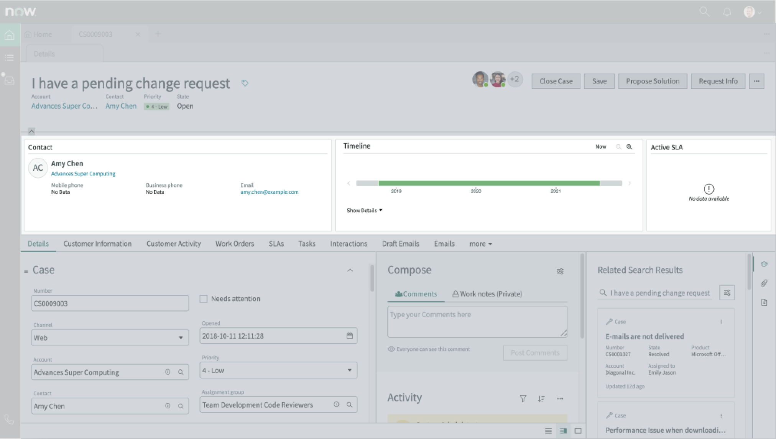Viewport: 776px width, 439px height.
Task: Open the notifications bell in the header
Action: point(727,11)
